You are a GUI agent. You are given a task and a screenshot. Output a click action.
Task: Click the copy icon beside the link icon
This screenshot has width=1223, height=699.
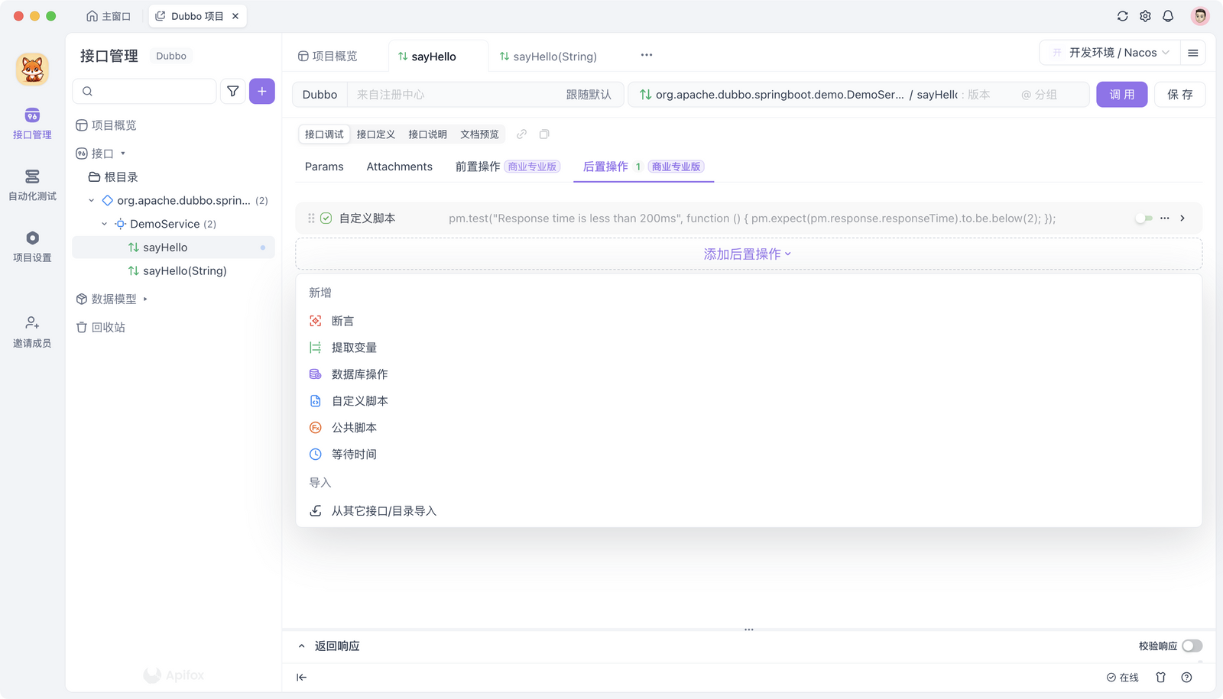click(544, 134)
